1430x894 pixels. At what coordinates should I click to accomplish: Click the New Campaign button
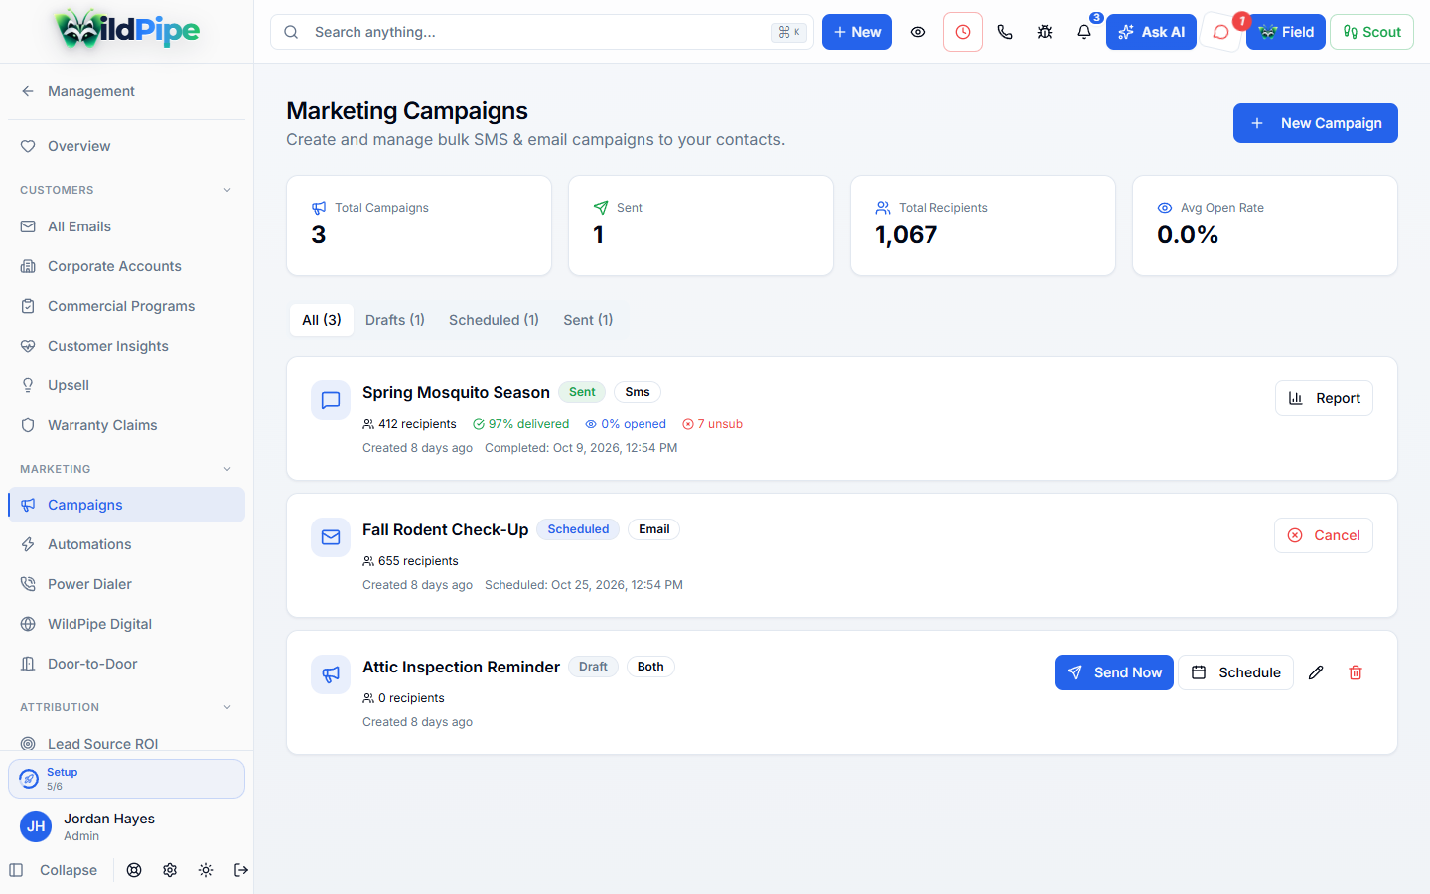tap(1316, 123)
